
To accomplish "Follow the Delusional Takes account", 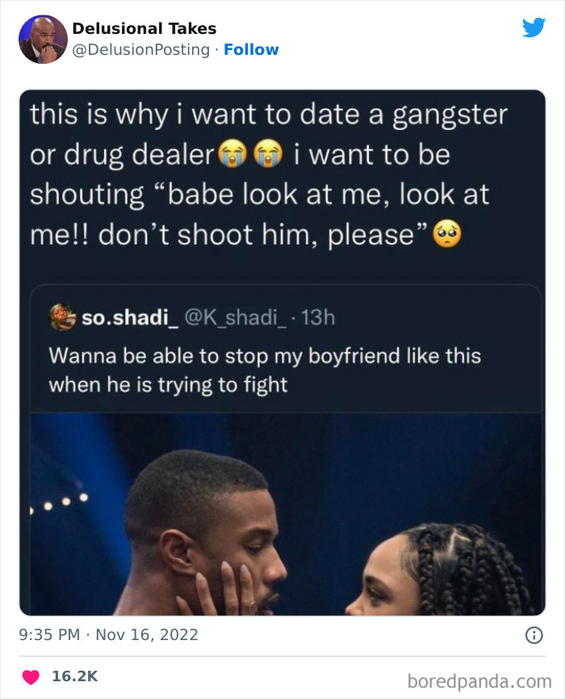I will pos(251,49).
